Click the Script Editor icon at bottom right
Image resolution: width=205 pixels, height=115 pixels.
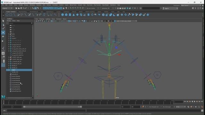202,111
